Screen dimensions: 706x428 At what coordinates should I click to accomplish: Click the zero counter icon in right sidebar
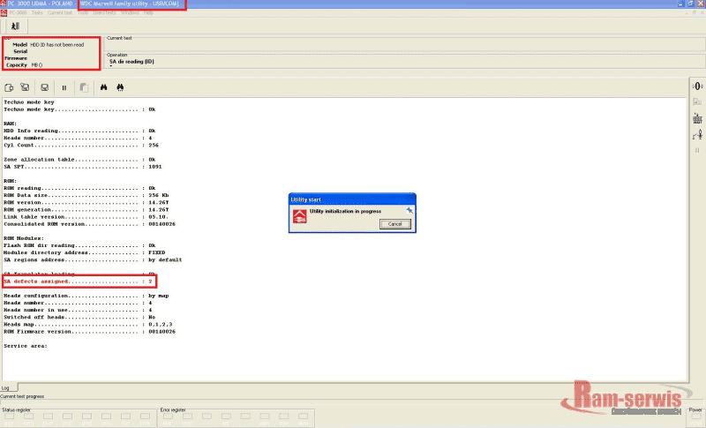697,86
